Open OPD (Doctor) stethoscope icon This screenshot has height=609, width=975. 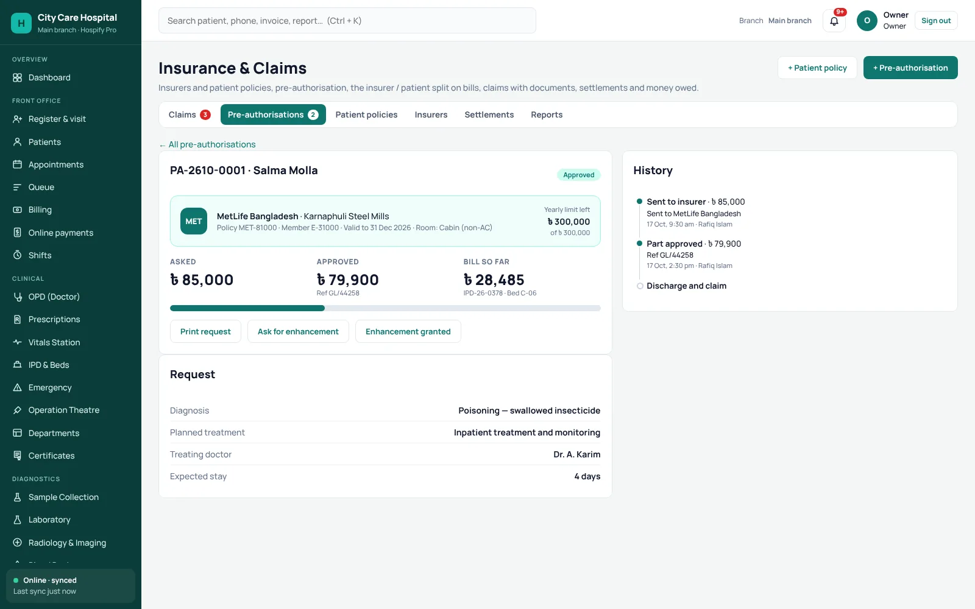[17, 297]
